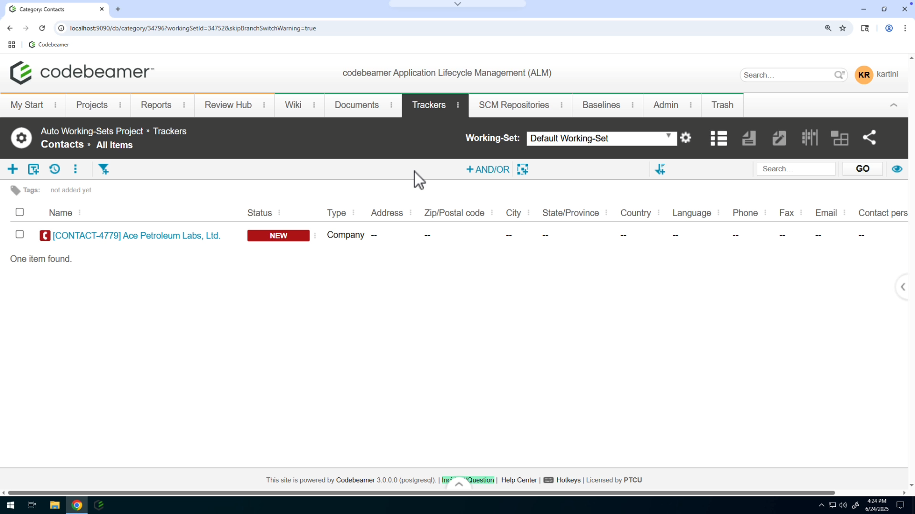Expand the right side panel arrow

point(903,287)
